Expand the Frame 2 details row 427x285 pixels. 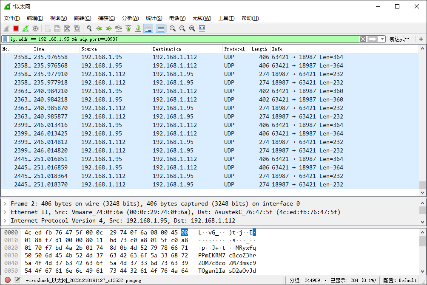click(5, 203)
